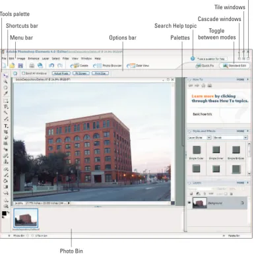Select the Eyedropper tool
Screen dimensions: 254x254
coord(6,93)
